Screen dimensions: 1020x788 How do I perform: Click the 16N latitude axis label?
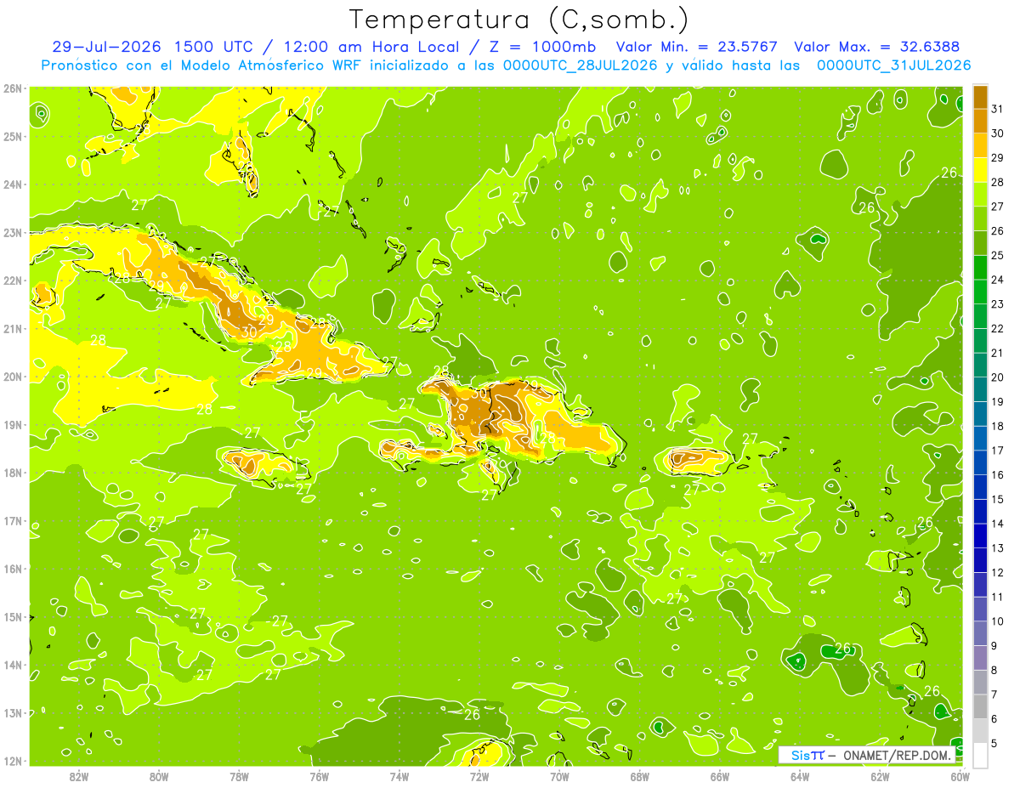click(13, 569)
